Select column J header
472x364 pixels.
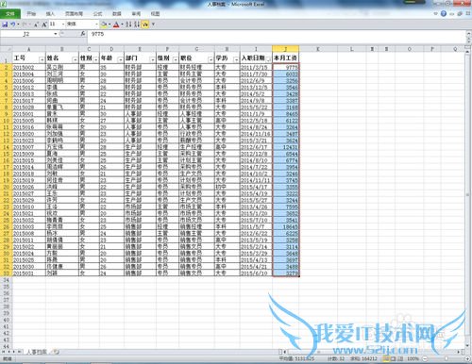coord(285,49)
